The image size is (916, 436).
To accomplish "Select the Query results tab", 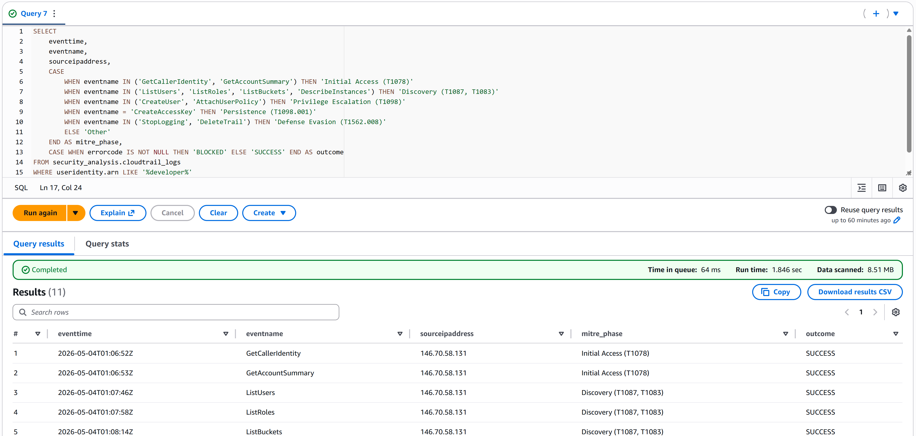I will pyautogui.click(x=39, y=244).
